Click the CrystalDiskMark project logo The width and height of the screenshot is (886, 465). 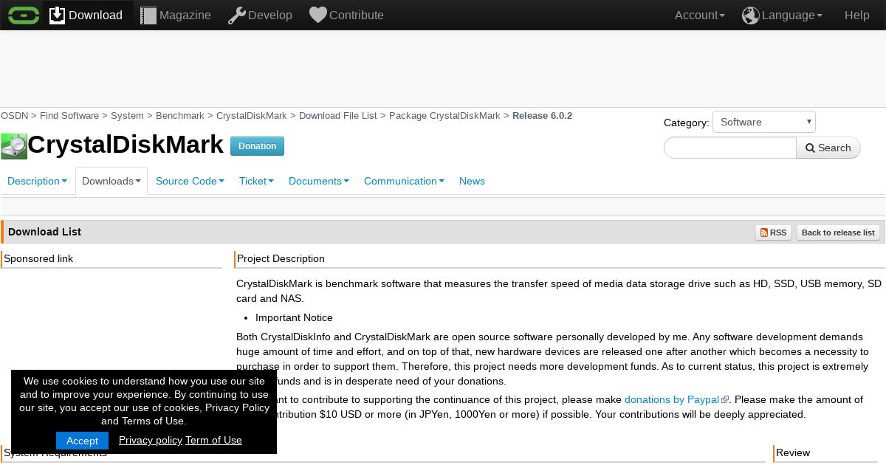14,146
